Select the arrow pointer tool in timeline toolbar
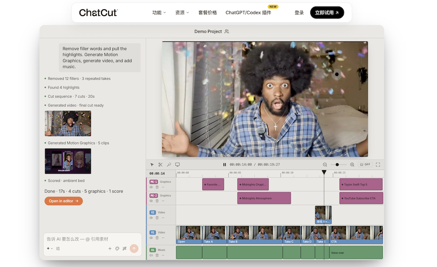 [152, 164]
